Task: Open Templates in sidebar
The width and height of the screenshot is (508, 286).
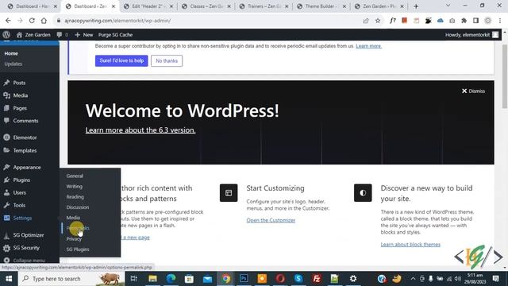Action: click(x=25, y=150)
